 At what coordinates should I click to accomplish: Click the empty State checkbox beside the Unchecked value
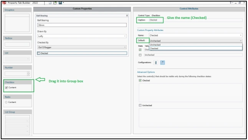[140, 55]
